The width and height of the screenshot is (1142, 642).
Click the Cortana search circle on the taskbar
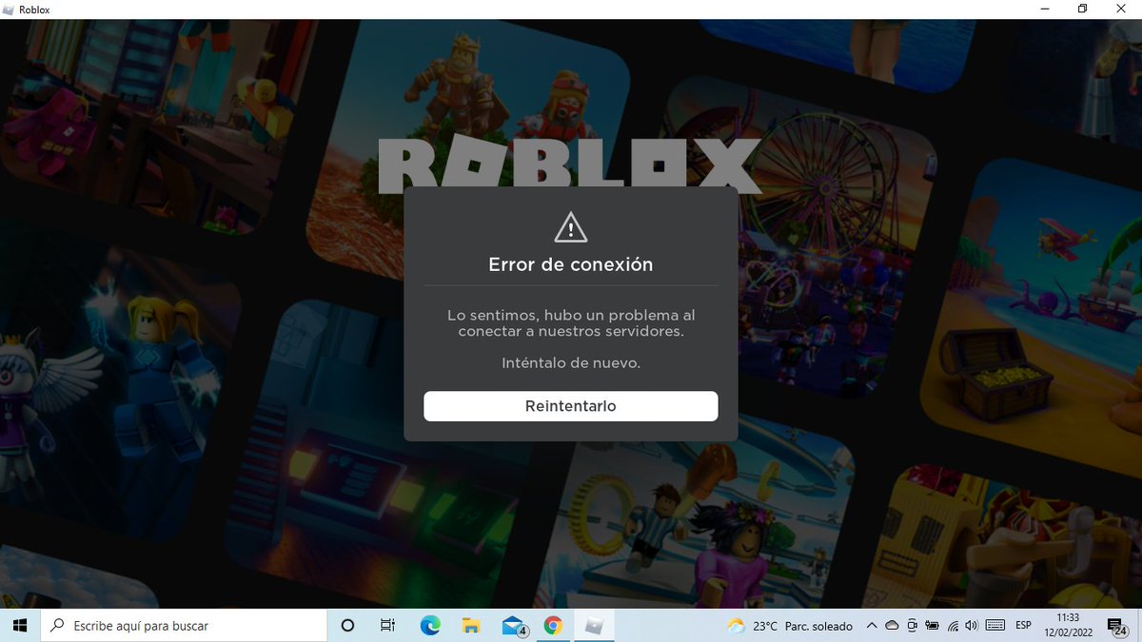(347, 626)
